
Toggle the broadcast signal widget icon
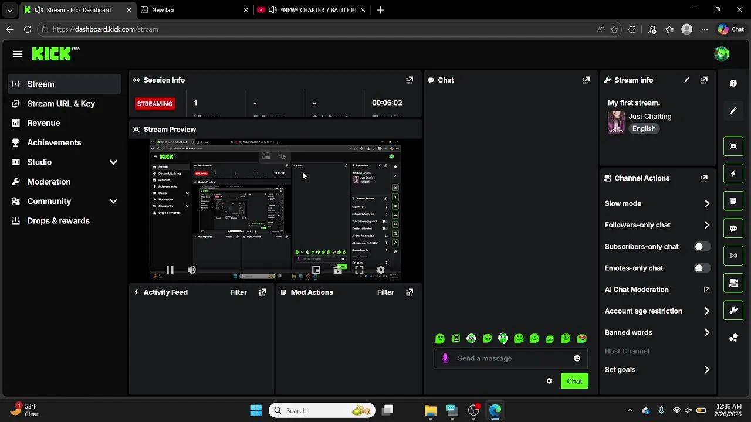pyautogui.click(x=733, y=256)
